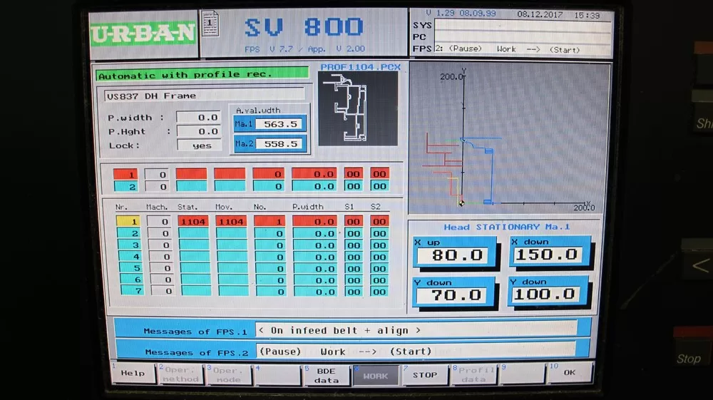Image resolution: width=713 pixels, height=400 pixels.
Task: Select the Oper. mode function key
Action: click(229, 375)
